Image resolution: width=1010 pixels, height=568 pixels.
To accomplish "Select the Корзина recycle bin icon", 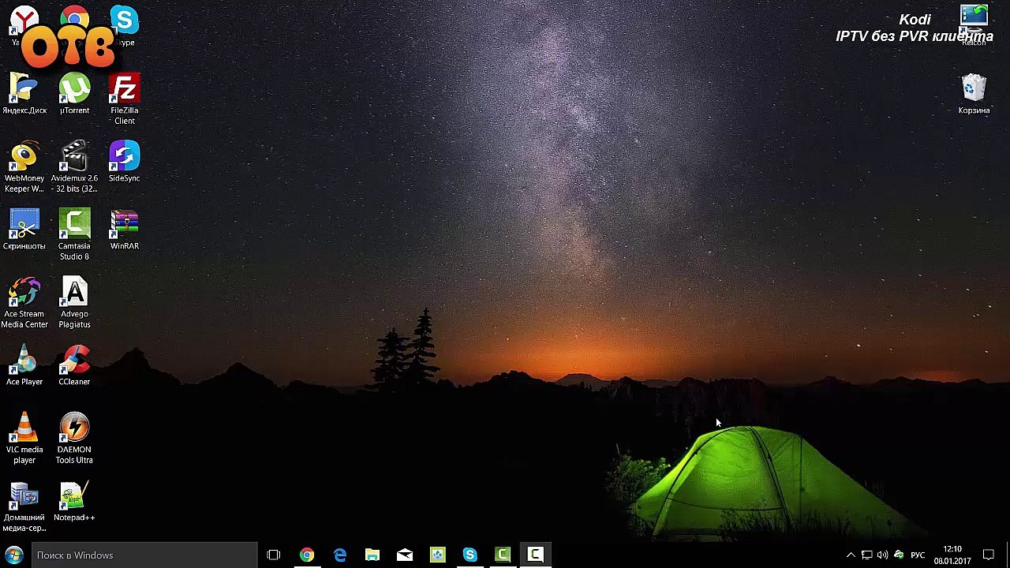I will (974, 94).
